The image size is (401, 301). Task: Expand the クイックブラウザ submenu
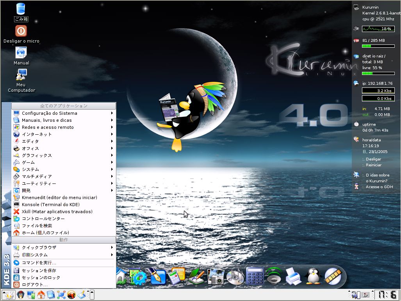click(64, 247)
